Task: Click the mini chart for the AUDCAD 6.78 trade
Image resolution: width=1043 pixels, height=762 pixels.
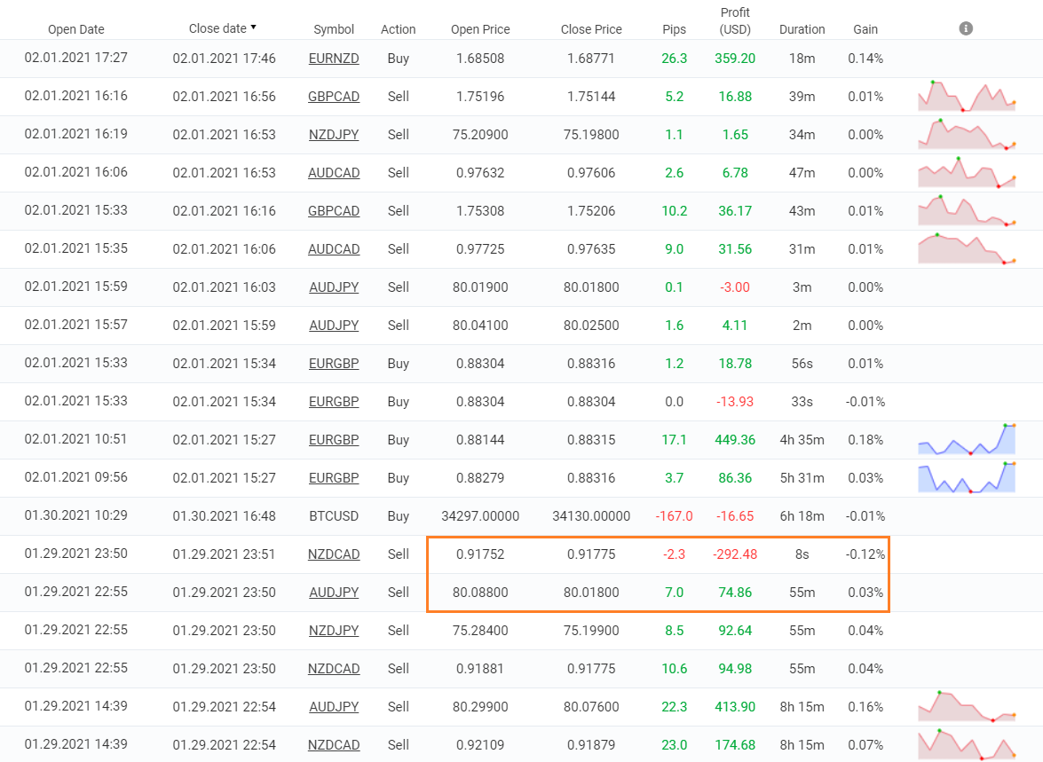Action: click(967, 173)
